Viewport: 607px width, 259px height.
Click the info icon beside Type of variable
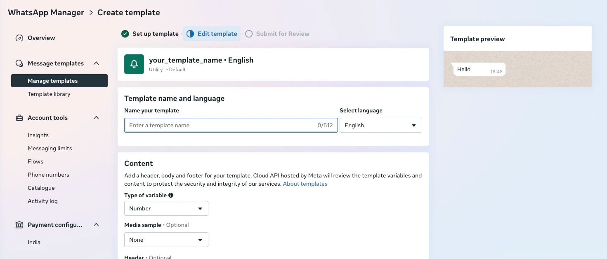pyautogui.click(x=171, y=195)
